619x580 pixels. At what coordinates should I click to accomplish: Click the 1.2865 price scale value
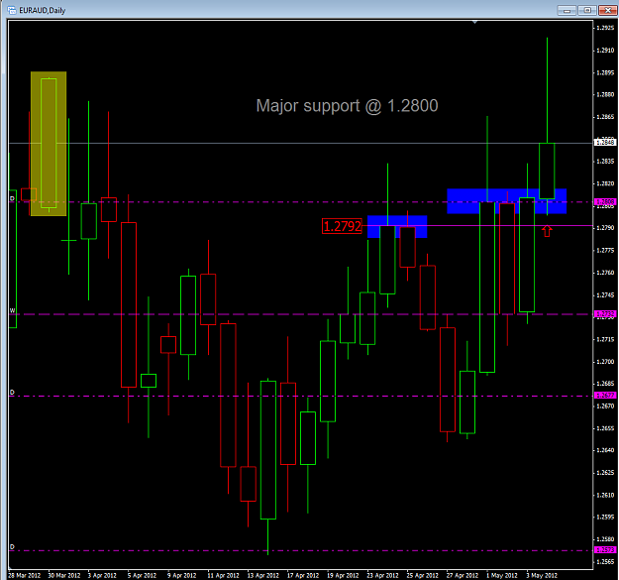click(605, 117)
